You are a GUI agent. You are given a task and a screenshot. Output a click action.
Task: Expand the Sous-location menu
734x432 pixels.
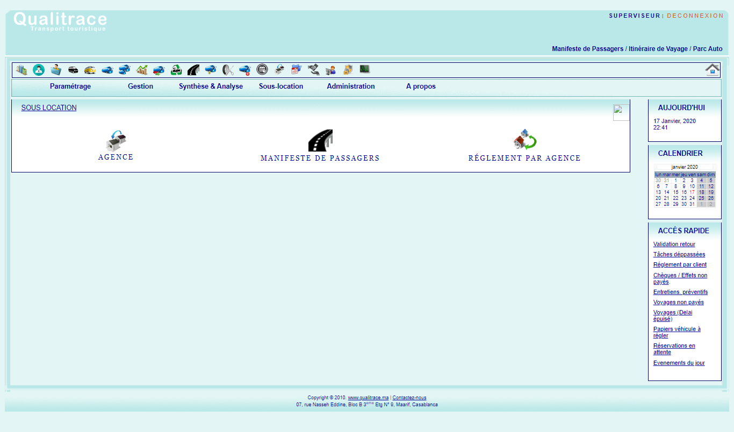[x=281, y=87]
